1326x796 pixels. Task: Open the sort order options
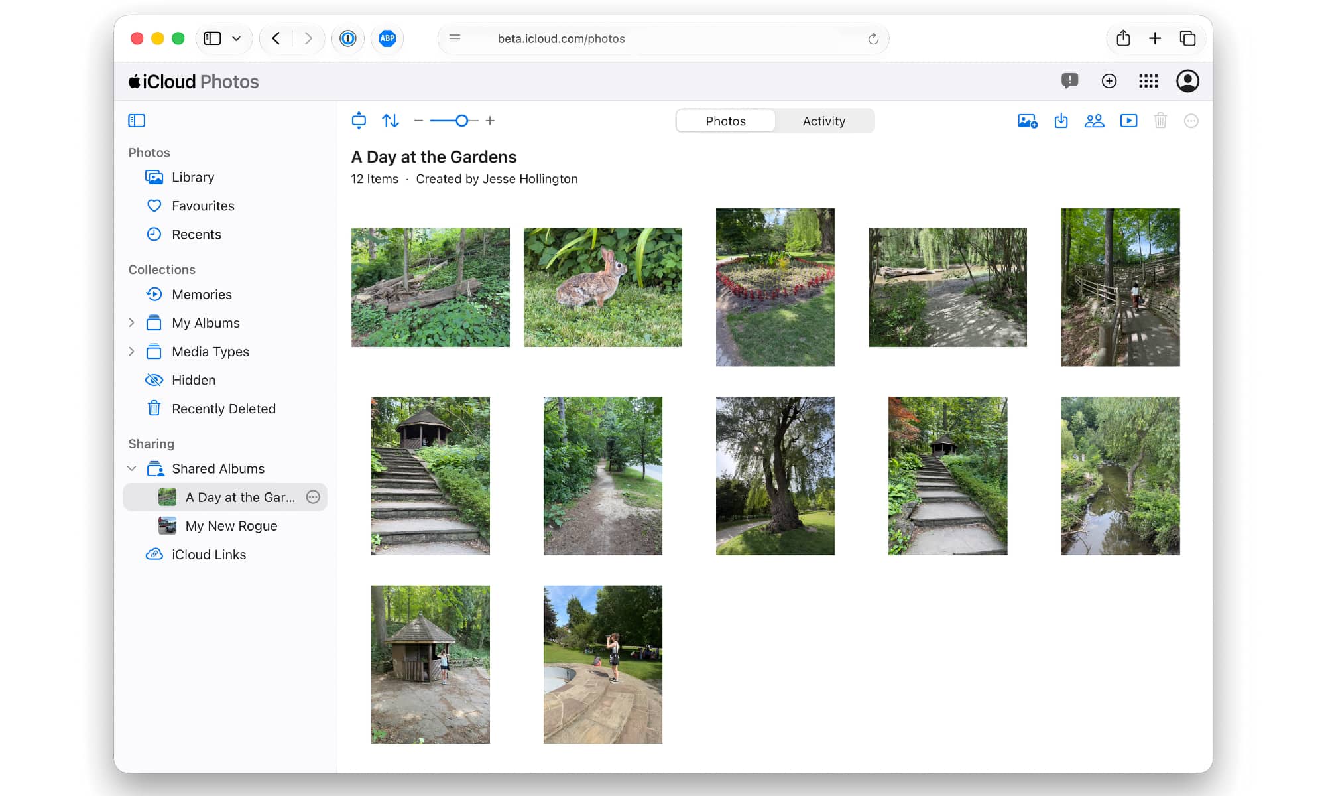(x=391, y=121)
